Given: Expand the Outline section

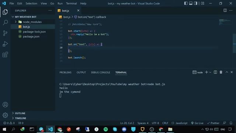Looking at the screenshot, I should [33, 113].
